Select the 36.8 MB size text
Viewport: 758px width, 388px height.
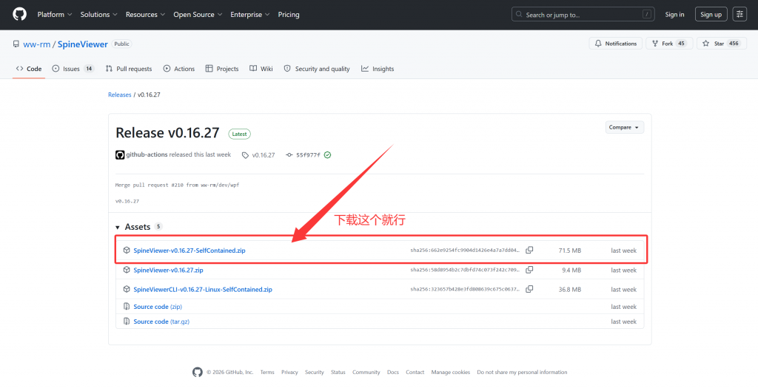coord(570,290)
